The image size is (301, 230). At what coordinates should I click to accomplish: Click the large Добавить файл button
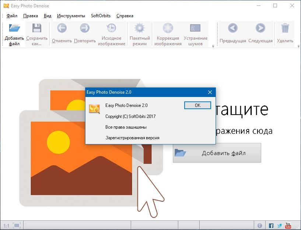click(x=217, y=153)
